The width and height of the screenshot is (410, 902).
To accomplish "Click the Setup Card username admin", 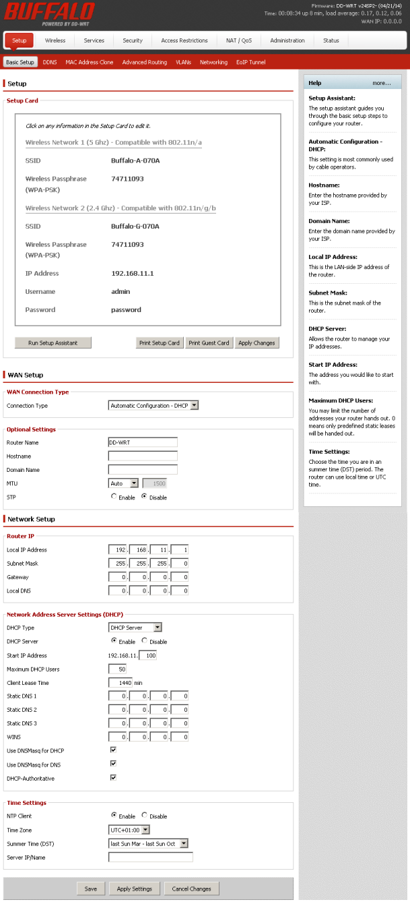I will click(x=121, y=292).
